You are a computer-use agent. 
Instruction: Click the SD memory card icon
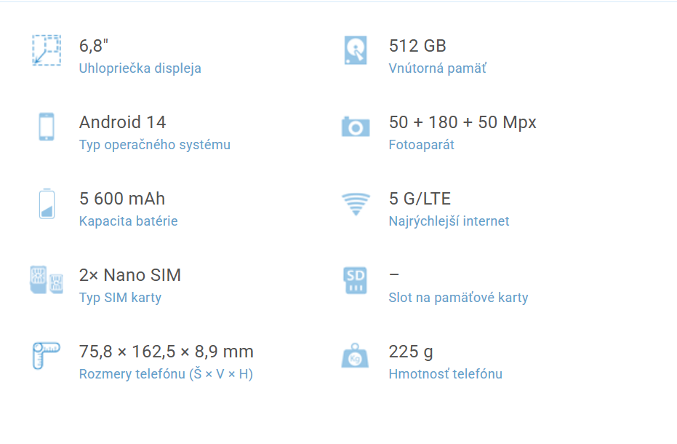[356, 280]
